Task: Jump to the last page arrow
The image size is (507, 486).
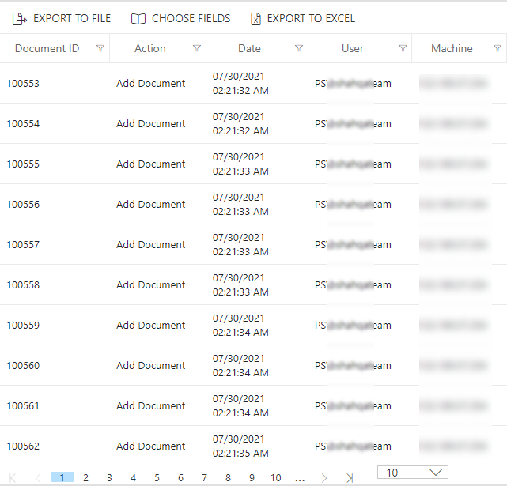Action: [349, 478]
